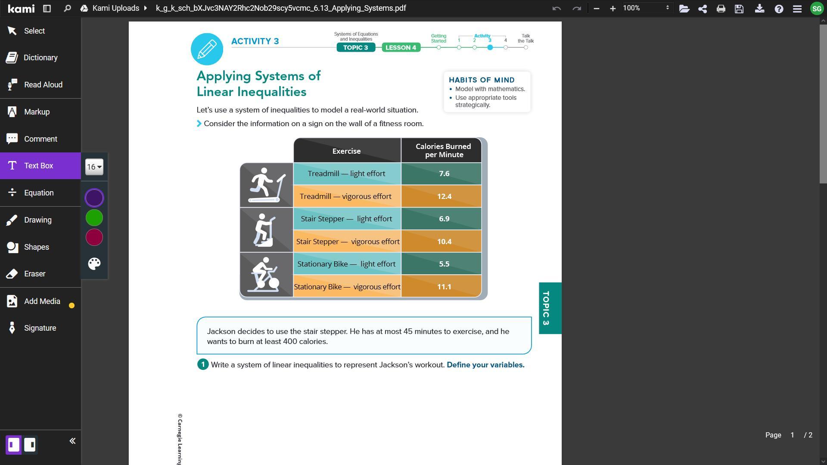Choose the green color swatch
The width and height of the screenshot is (827, 465).
[94, 218]
